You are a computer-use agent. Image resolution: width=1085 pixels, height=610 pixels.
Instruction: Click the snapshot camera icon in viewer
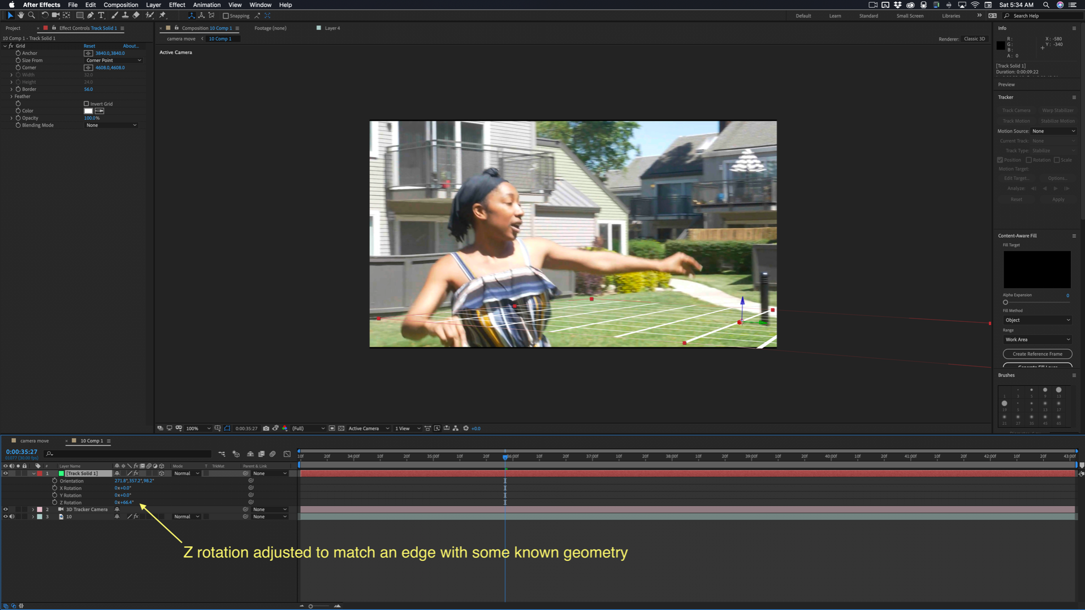[266, 428]
